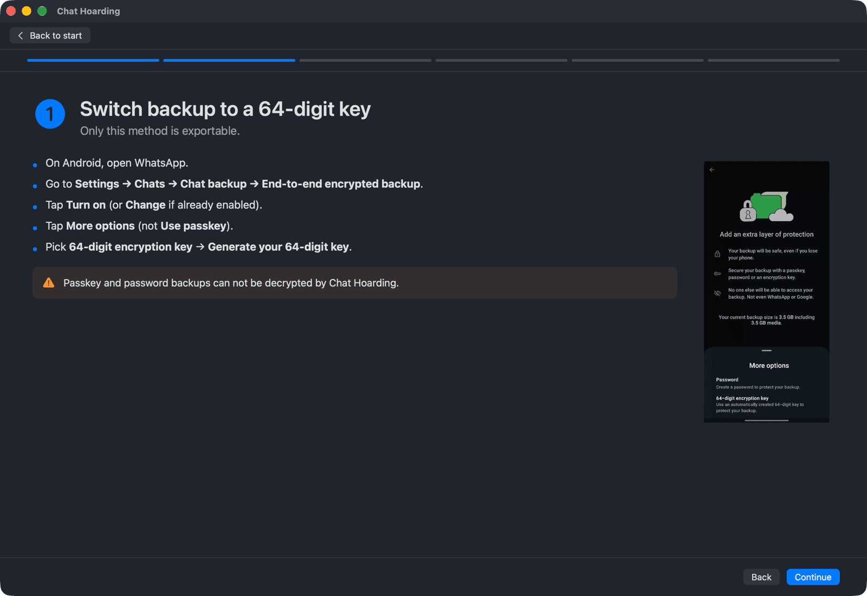Click the 'Switch backup to a 64-digit key' heading
867x596 pixels.
point(225,109)
